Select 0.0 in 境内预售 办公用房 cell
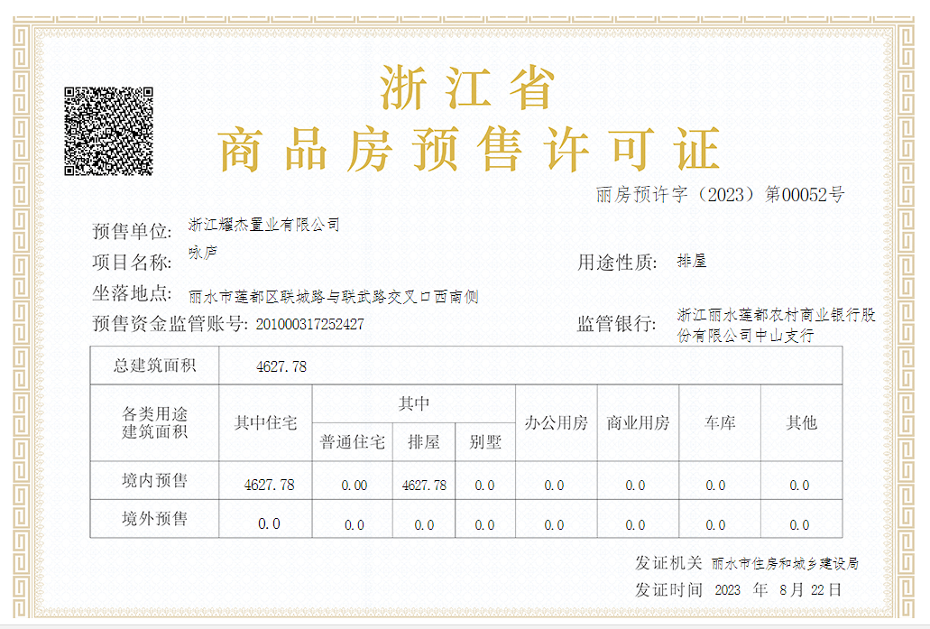The image size is (930, 629). (x=554, y=486)
